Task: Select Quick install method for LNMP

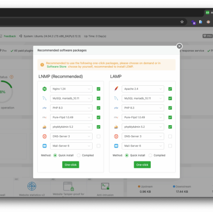Action: tap(55, 155)
